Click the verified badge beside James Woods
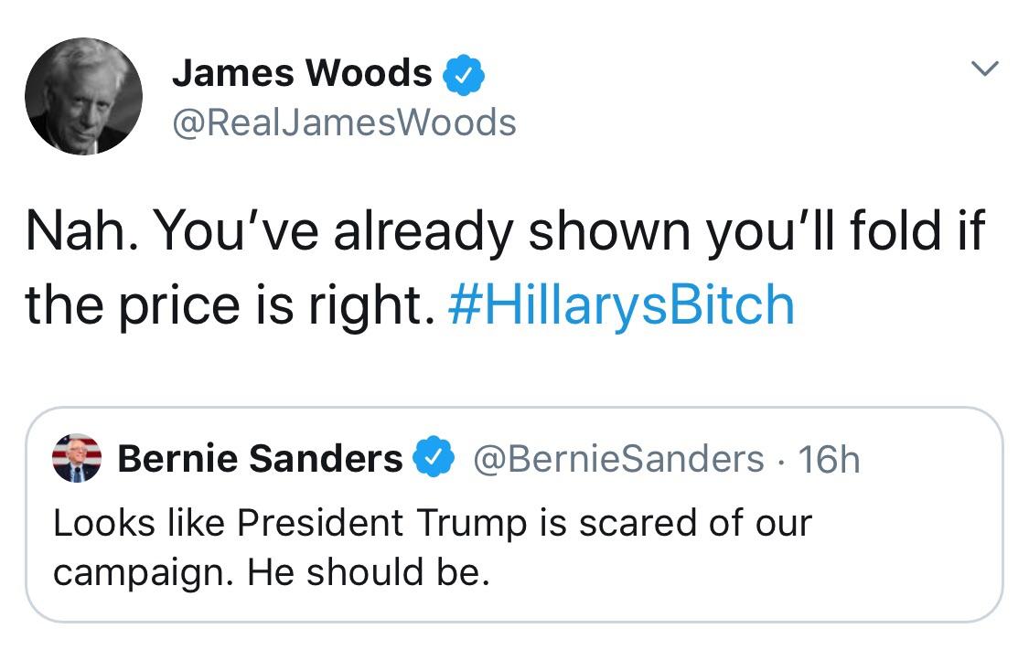Screen dimensions: 1029x671 [x=464, y=75]
